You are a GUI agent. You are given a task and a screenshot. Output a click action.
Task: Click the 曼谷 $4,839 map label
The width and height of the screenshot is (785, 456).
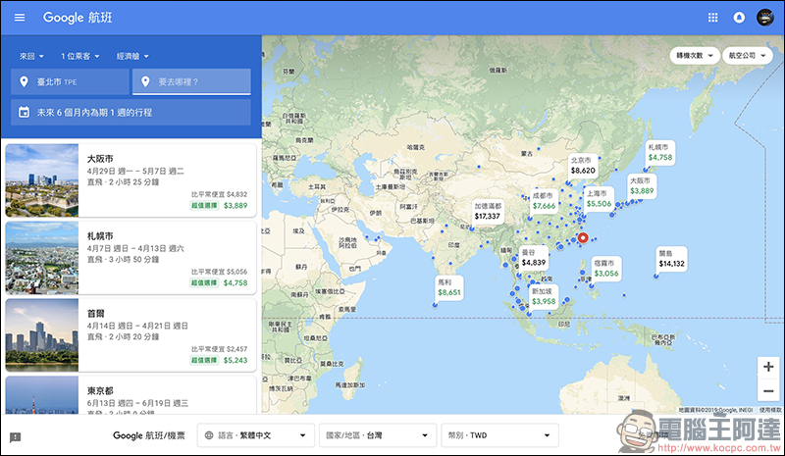[533, 258]
